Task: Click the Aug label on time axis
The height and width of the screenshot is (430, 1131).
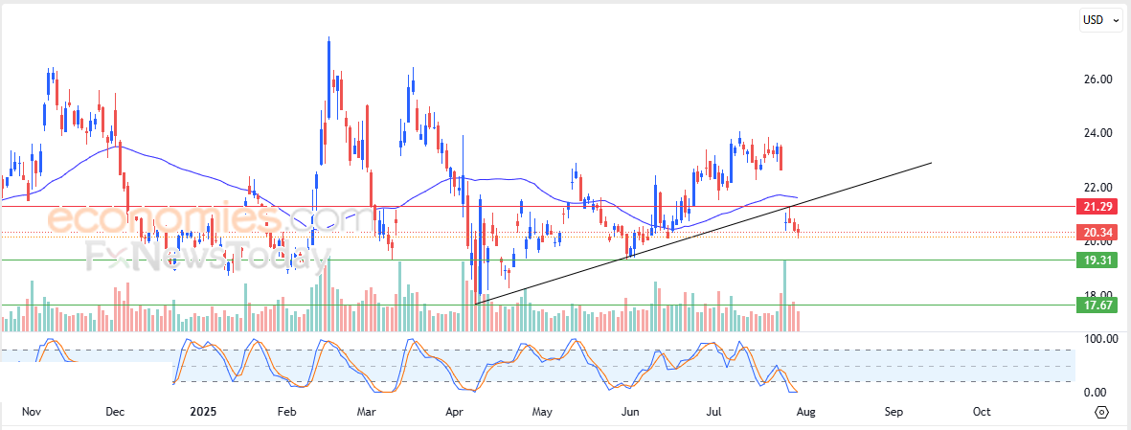Action: click(x=805, y=412)
